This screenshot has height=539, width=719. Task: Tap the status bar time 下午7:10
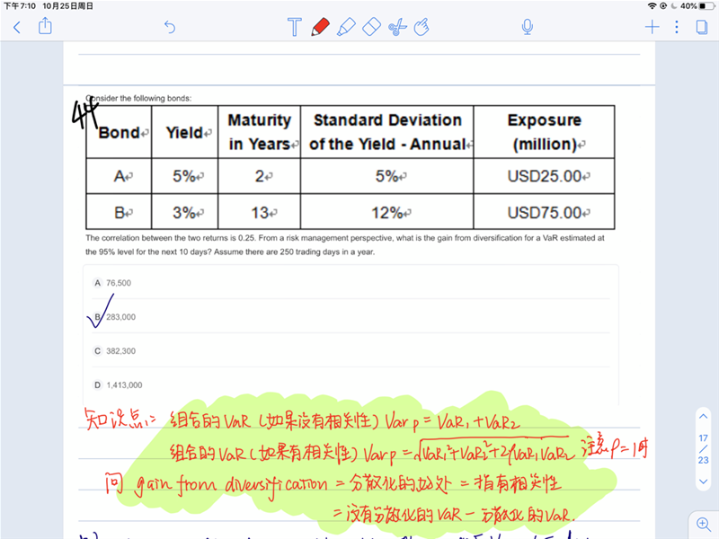pyautogui.click(x=20, y=6)
